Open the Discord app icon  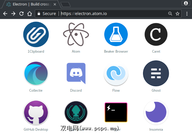(x=76, y=73)
